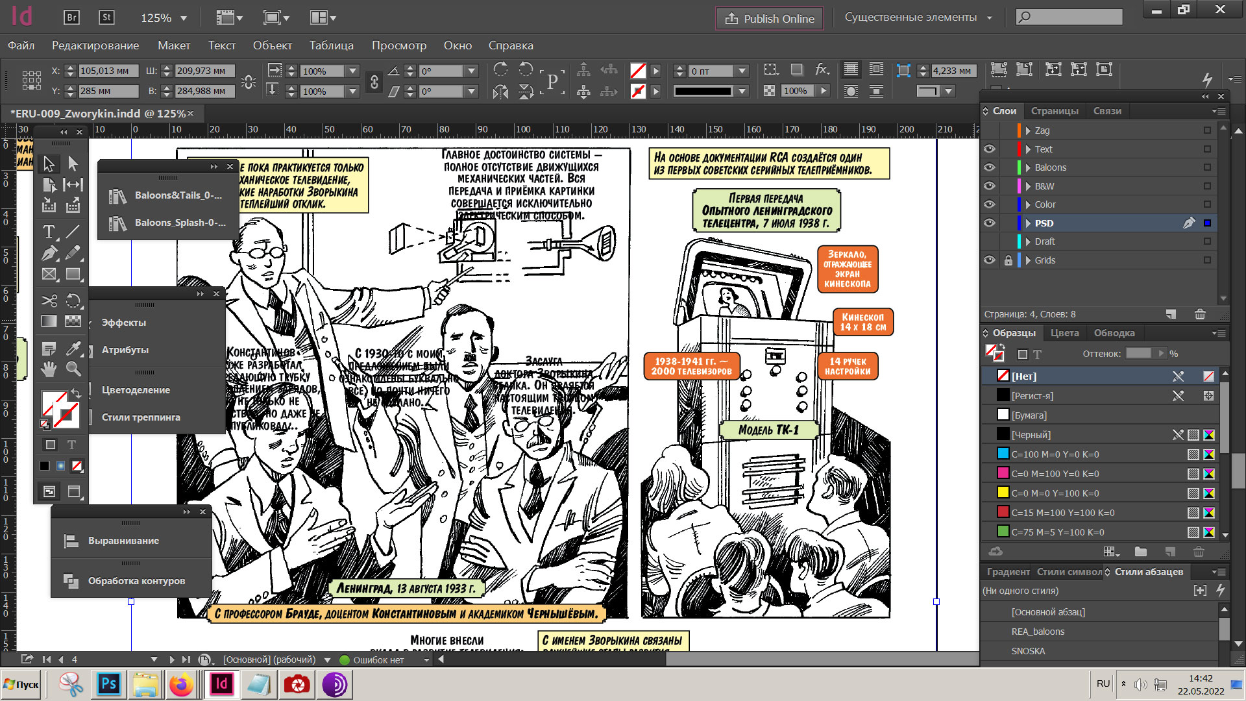
Task: Open the Редактирование menu
Action: click(x=95, y=45)
